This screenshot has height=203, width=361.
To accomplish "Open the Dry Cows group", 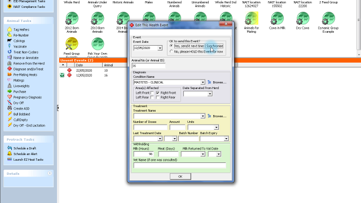I will click(x=302, y=21).
